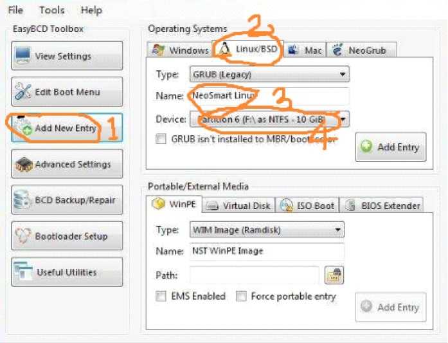The image size is (448, 343).
Task: Click the Windows flag tab icon
Action: pos(158,50)
